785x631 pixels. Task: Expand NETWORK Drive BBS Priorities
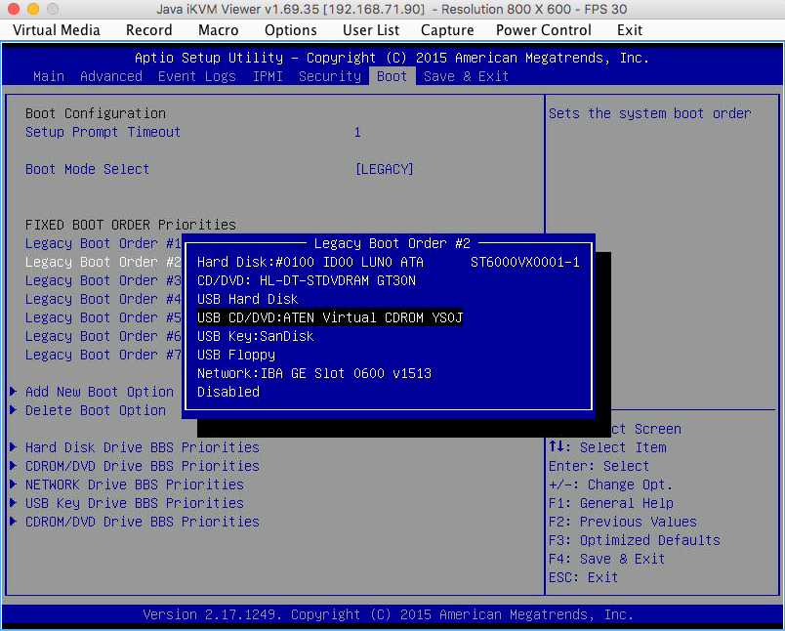[x=134, y=484]
